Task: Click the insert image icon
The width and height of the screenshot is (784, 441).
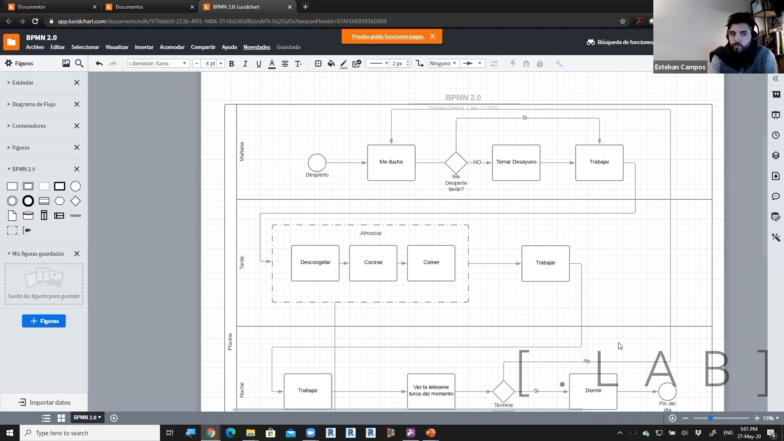Action: pyautogui.click(x=66, y=63)
